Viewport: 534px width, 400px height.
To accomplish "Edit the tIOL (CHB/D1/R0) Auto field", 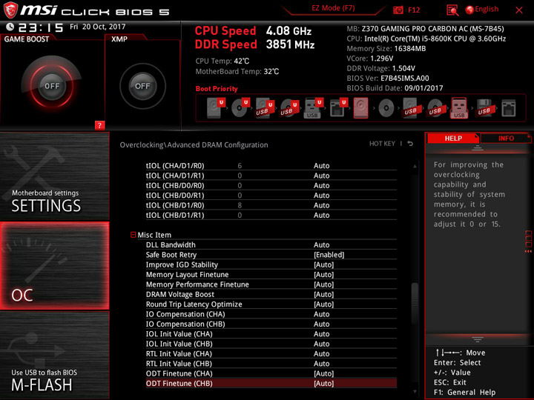I will click(x=321, y=205).
